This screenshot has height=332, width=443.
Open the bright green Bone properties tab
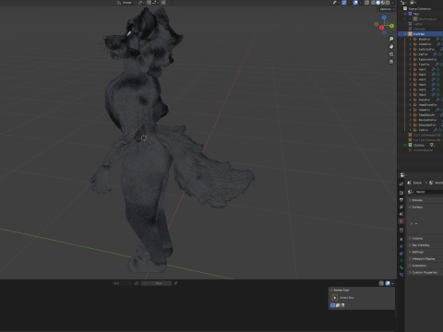tap(401, 267)
